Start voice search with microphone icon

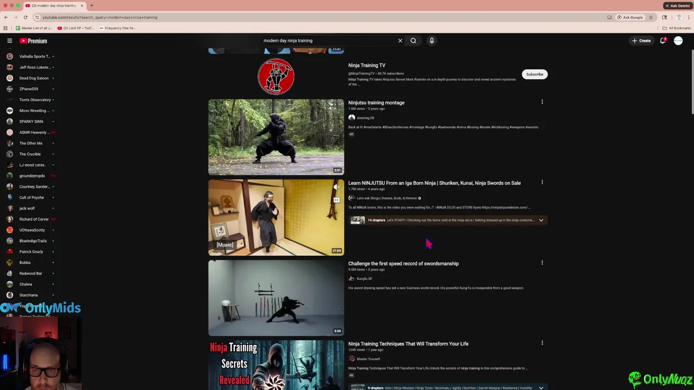point(432,41)
